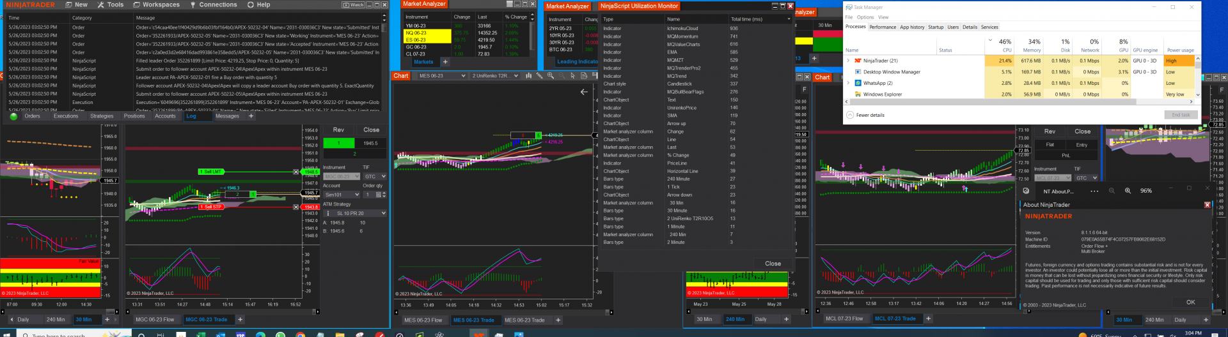
Task: Open the ATM Strategy SL 10 PR 20 dropdown
Action: [355, 213]
